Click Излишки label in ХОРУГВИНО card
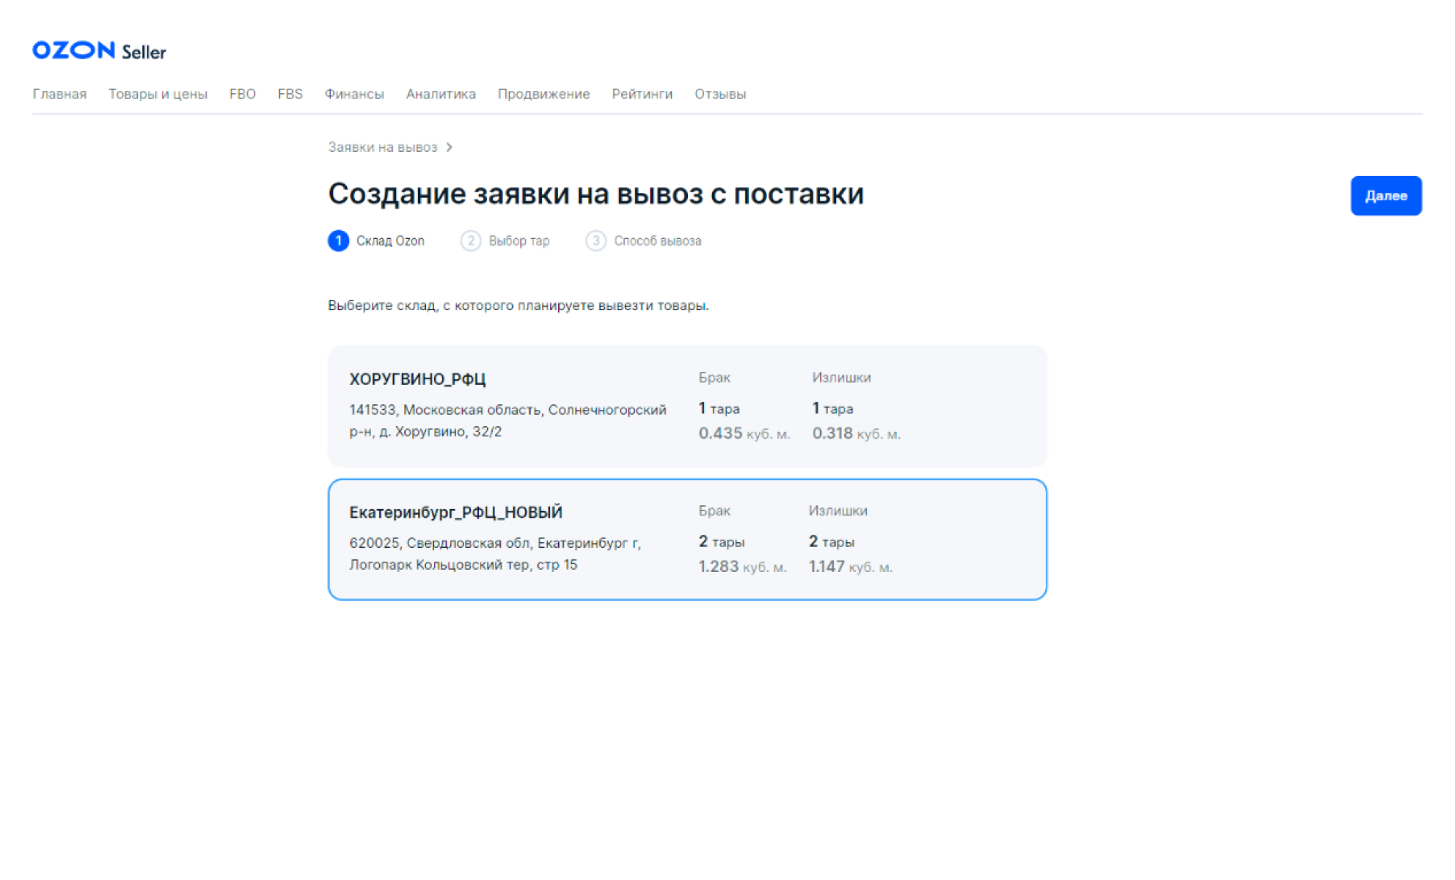Viewport: 1455px width, 880px height. (841, 378)
